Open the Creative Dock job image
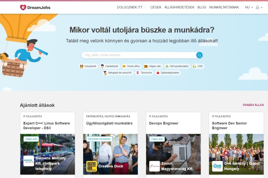The image size is (268, 178). [x=110, y=154]
